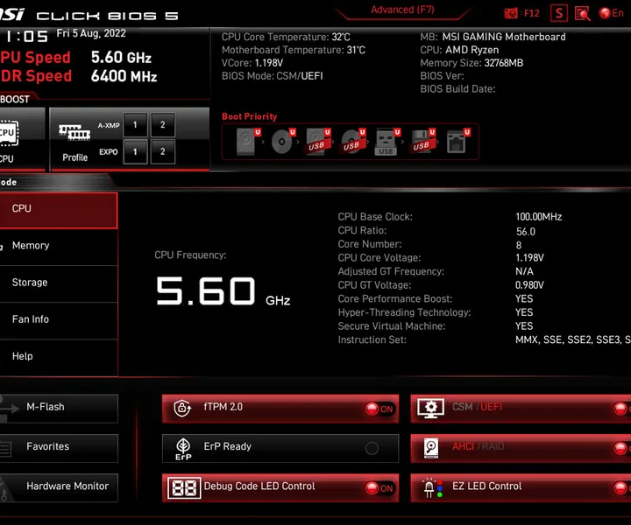
Task: Select A-XMP profile 1
Action: pos(135,125)
